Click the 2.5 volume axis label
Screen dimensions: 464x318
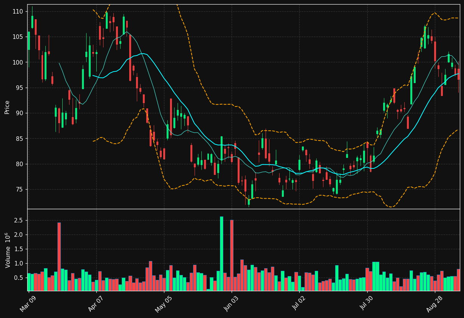19,220
